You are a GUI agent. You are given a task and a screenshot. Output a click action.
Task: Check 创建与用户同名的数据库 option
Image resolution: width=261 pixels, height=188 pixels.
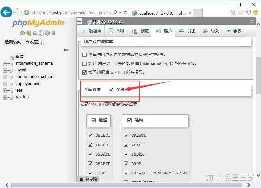coord(85,55)
